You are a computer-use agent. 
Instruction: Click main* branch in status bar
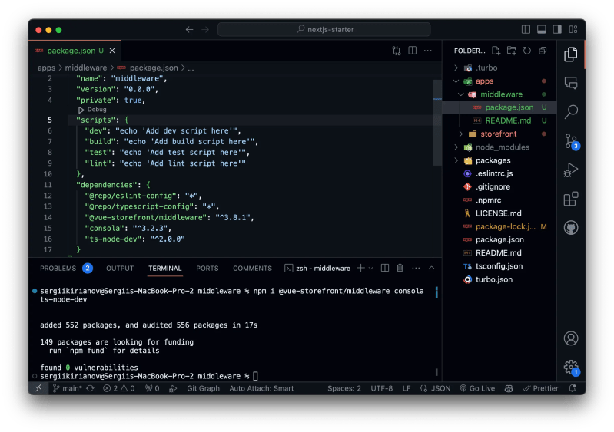68,388
